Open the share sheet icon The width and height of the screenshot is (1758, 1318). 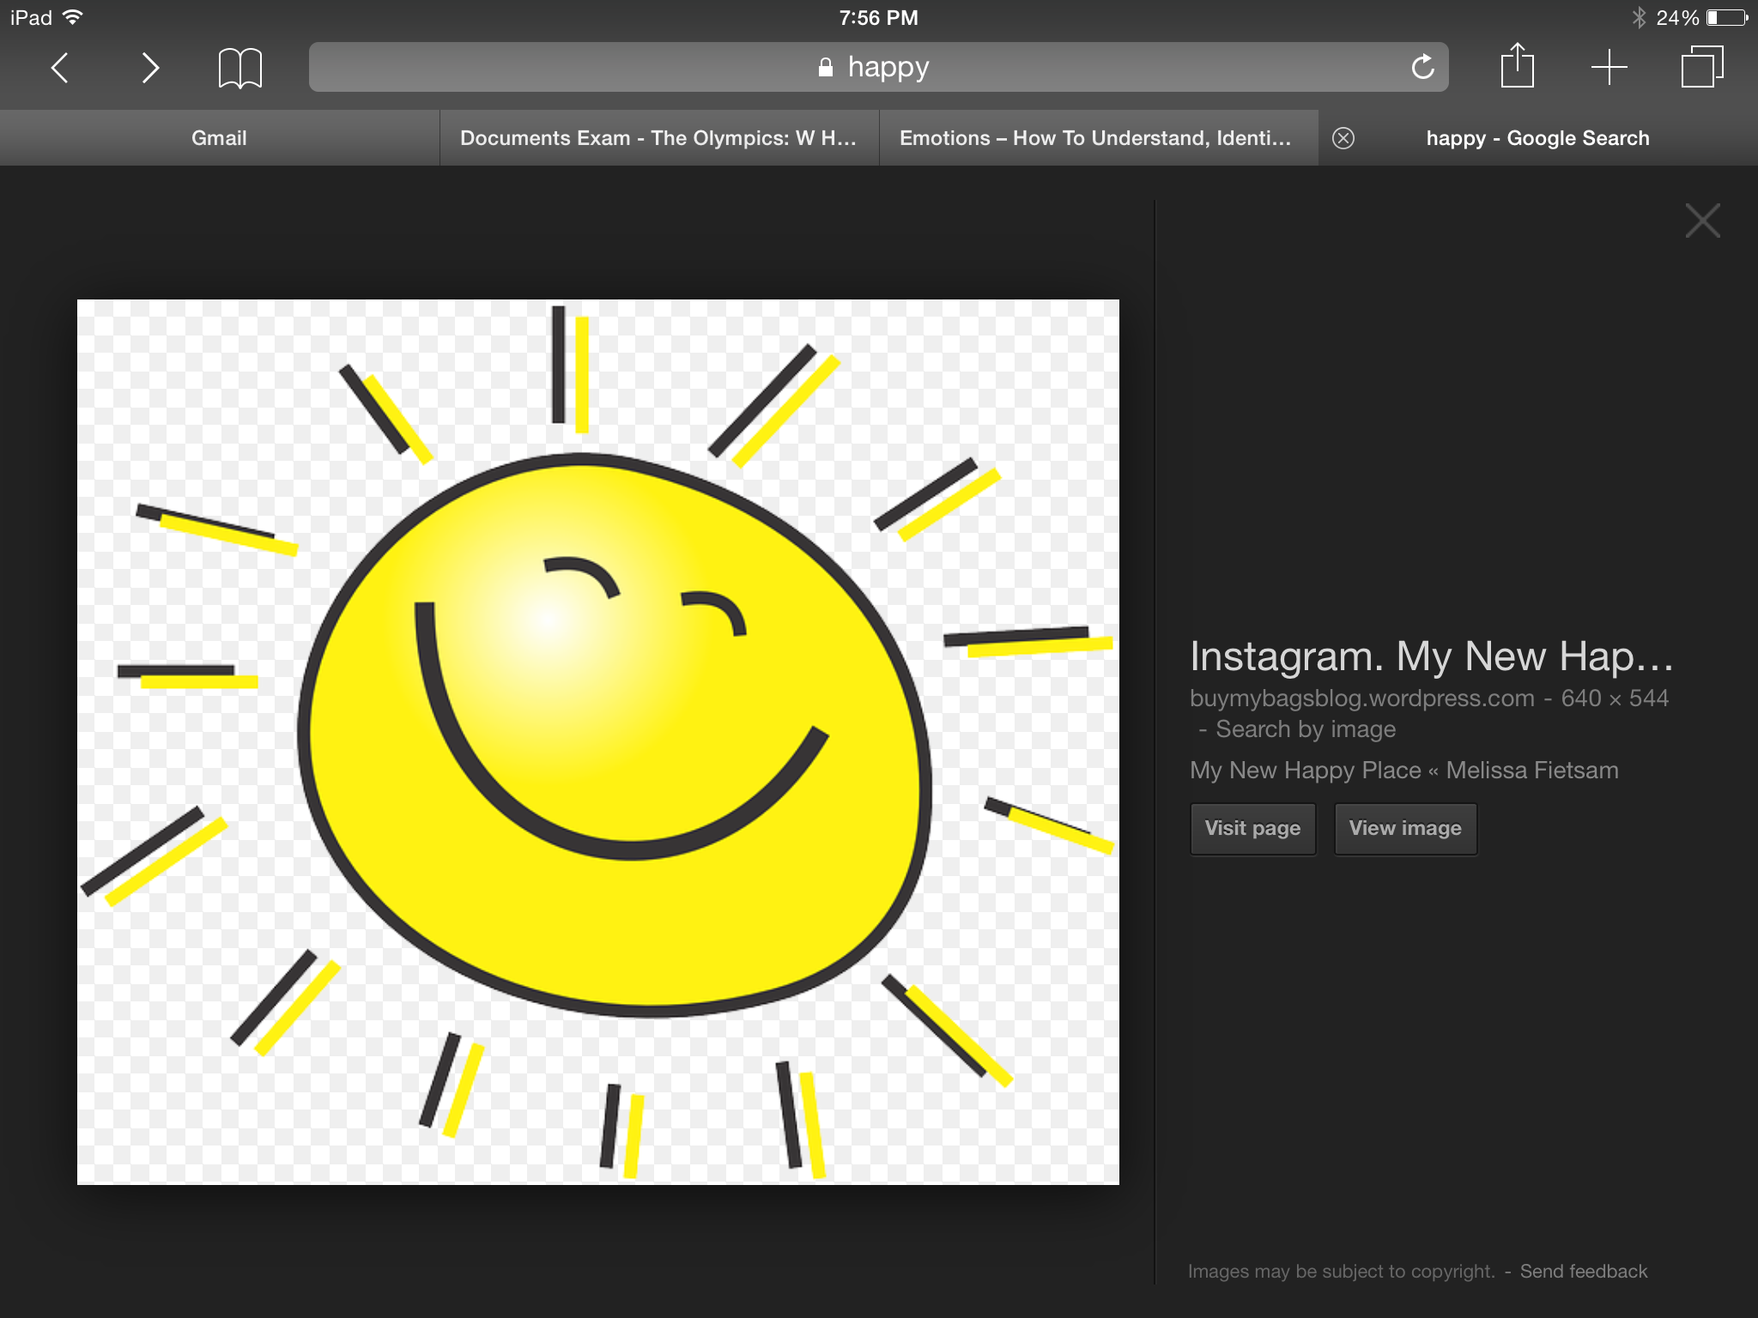coord(1517,66)
